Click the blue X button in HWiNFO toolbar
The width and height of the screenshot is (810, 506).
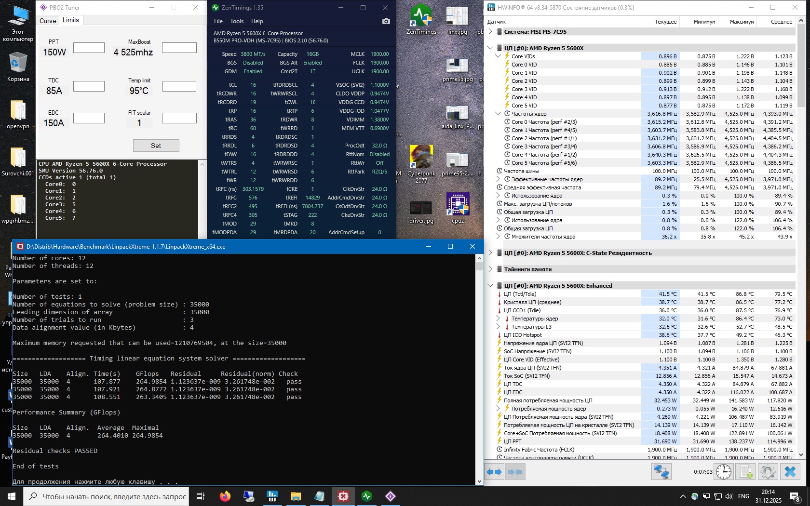pos(790,472)
